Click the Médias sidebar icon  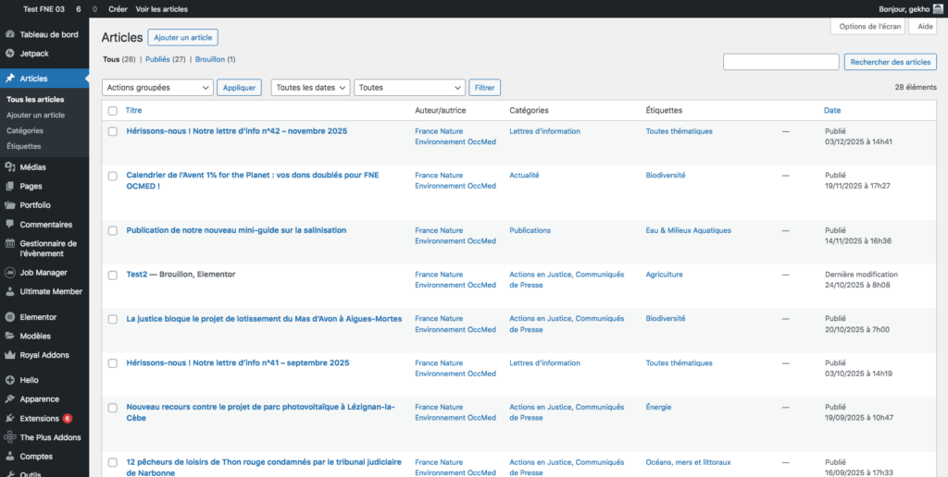(x=9, y=167)
